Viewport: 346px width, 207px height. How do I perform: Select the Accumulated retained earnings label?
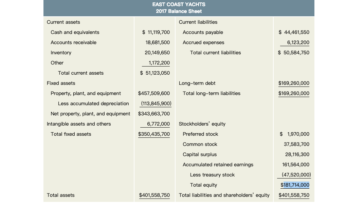pos(218,165)
